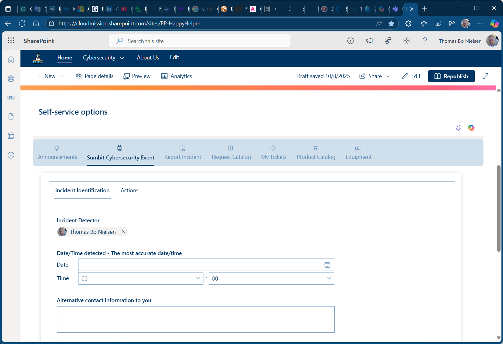Open the News icon in the left sidebar
The image size is (503, 344).
point(11,97)
